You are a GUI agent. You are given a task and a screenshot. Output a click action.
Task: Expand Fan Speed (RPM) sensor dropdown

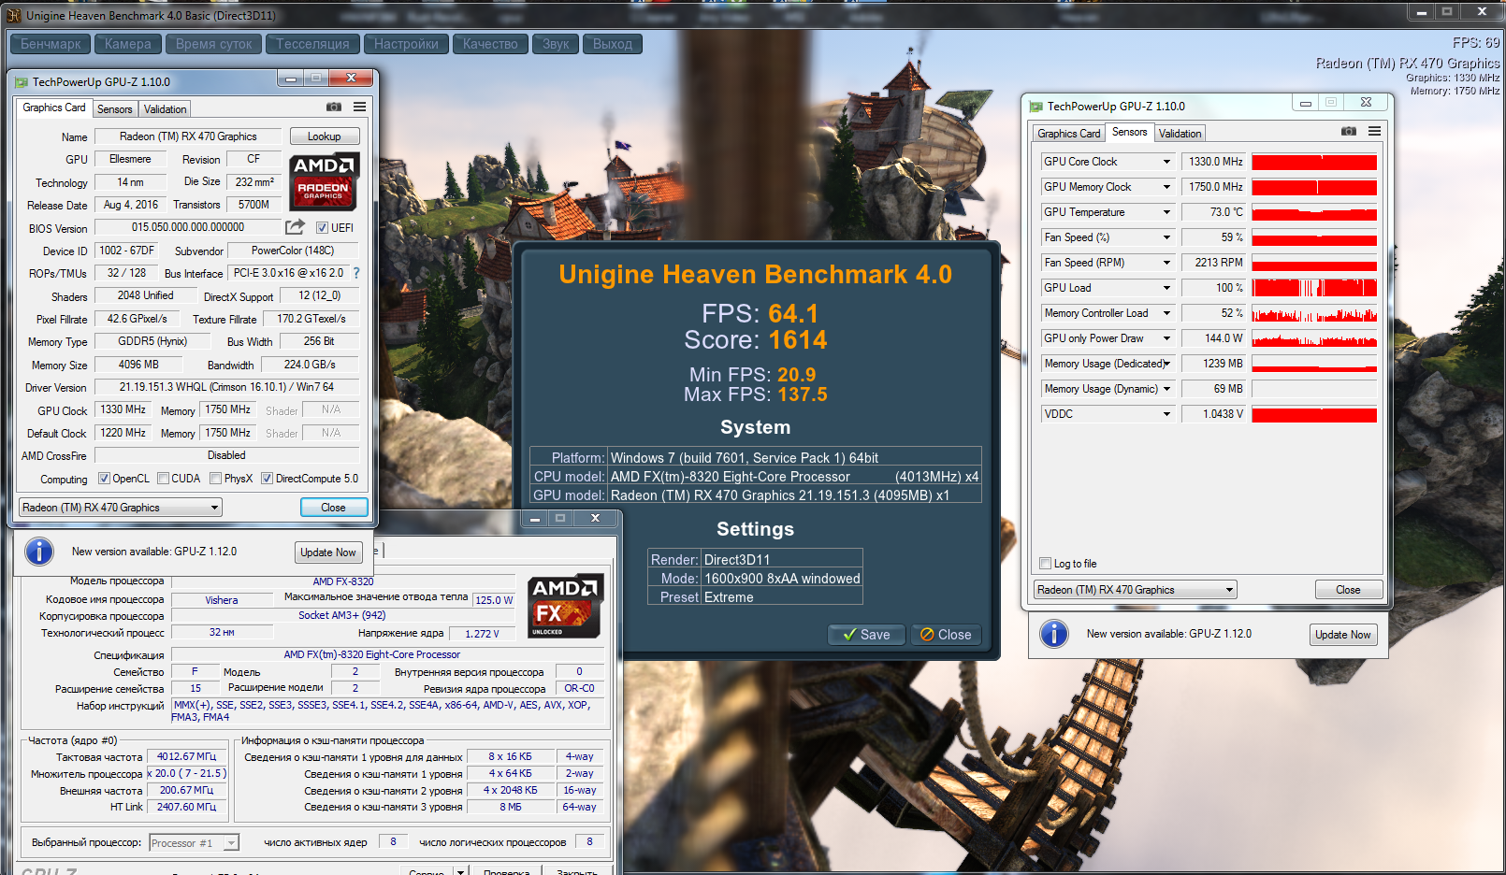1166,263
